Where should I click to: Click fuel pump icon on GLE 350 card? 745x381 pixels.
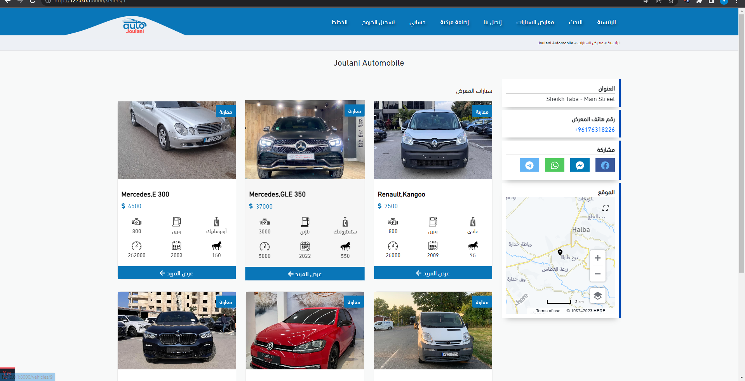pyautogui.click(x=305, y=222)
